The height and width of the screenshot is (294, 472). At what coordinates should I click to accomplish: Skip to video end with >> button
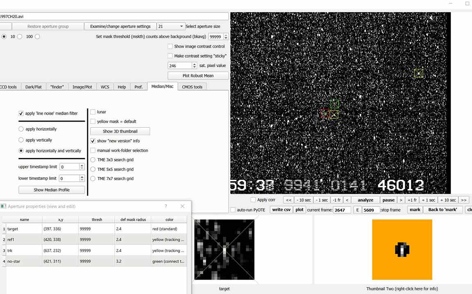463,200
